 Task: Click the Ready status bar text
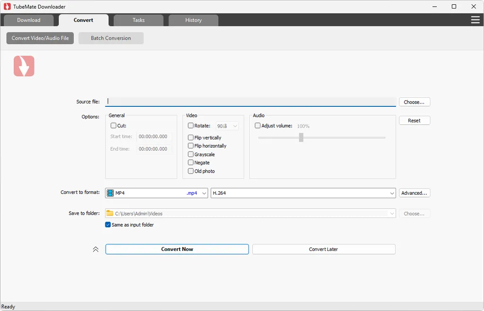coord(9,307)
